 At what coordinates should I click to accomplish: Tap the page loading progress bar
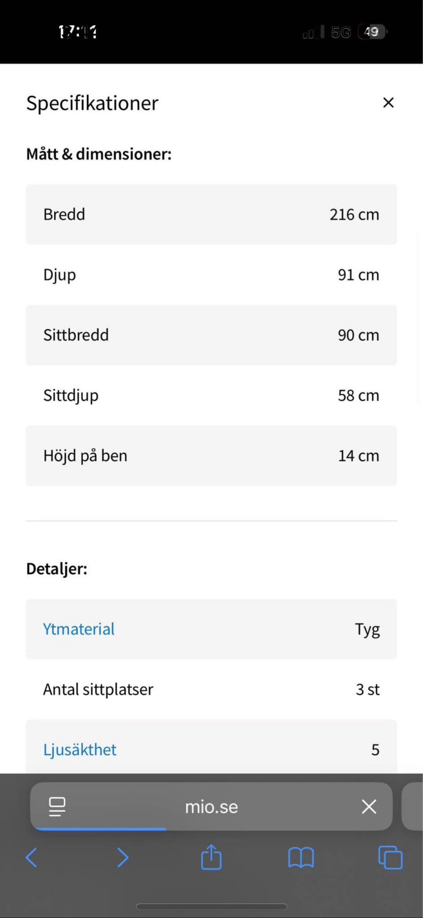100,829
